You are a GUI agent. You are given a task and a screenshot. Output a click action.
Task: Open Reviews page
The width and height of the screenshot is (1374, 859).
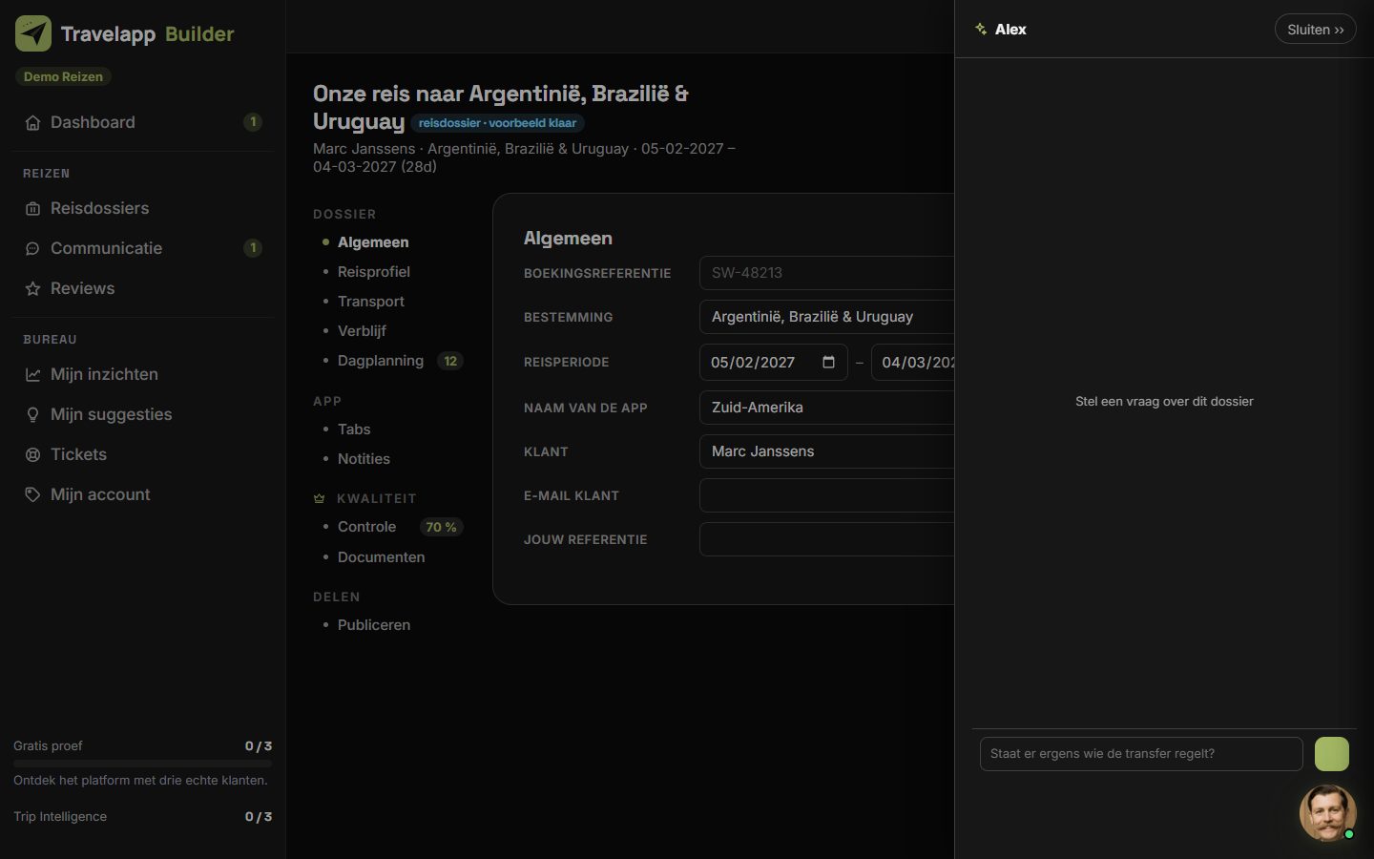pyautogui.click(x=143, y=288)
